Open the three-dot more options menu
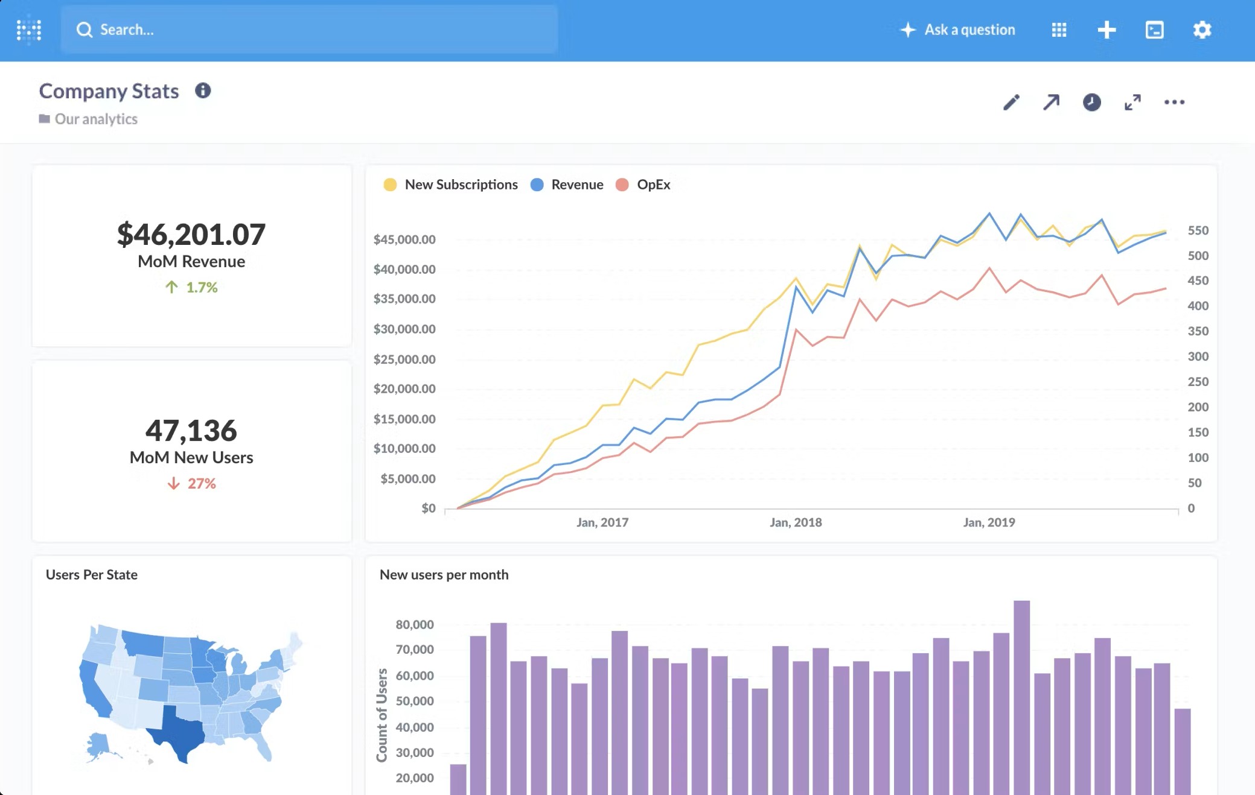This screenshot has height=795, width=1255. [1174, 102]
